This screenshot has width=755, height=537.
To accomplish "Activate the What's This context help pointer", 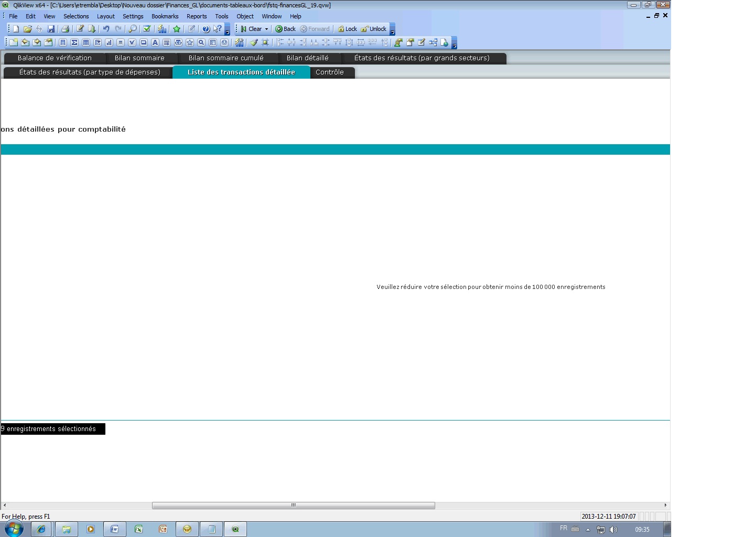I will click(x=218, y=29).
